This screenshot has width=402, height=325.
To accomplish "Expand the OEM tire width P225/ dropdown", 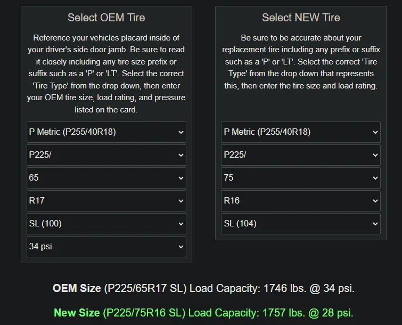I will 106,155.
